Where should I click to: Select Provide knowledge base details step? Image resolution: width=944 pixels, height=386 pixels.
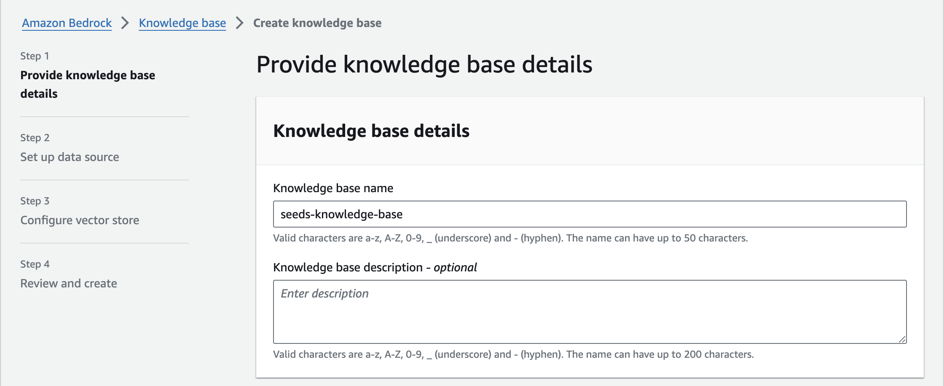point(87,84)
